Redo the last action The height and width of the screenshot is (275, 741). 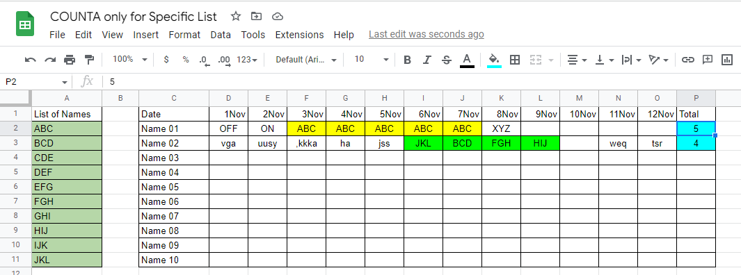click(50, 60)
